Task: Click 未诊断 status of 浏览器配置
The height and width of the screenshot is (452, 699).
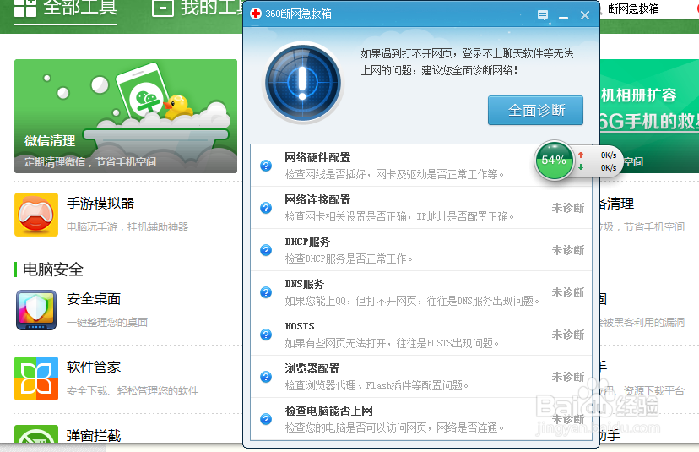Action: pyautogui.click(x=568, y=377)
